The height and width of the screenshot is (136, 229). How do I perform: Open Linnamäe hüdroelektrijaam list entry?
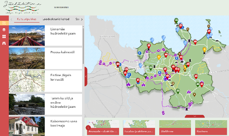click(45, 36)
